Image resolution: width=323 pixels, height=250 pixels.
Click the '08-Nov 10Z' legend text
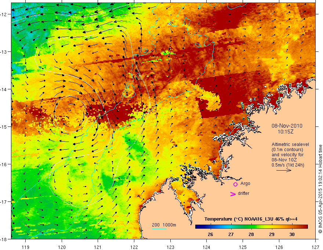coord(284,160)
